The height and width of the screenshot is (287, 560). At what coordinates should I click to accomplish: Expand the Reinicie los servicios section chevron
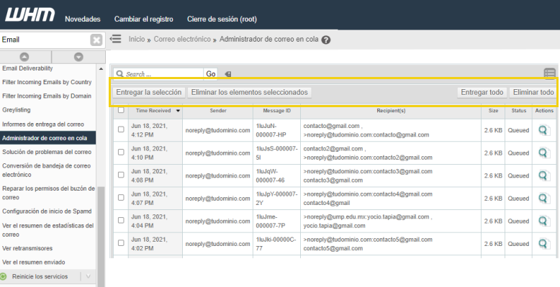click(89, 276)
